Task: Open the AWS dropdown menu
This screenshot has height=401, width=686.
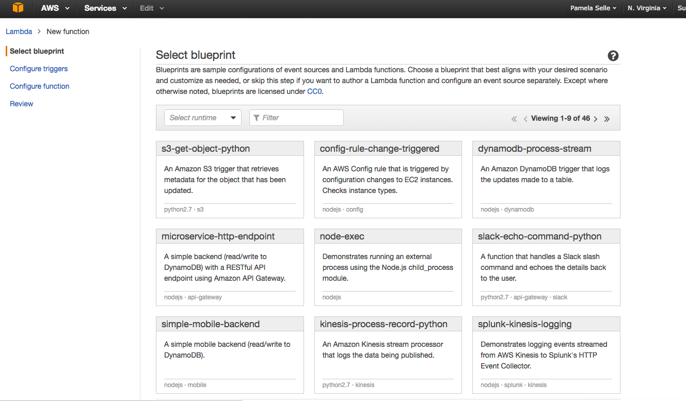Action: click(x=55, y=8)
